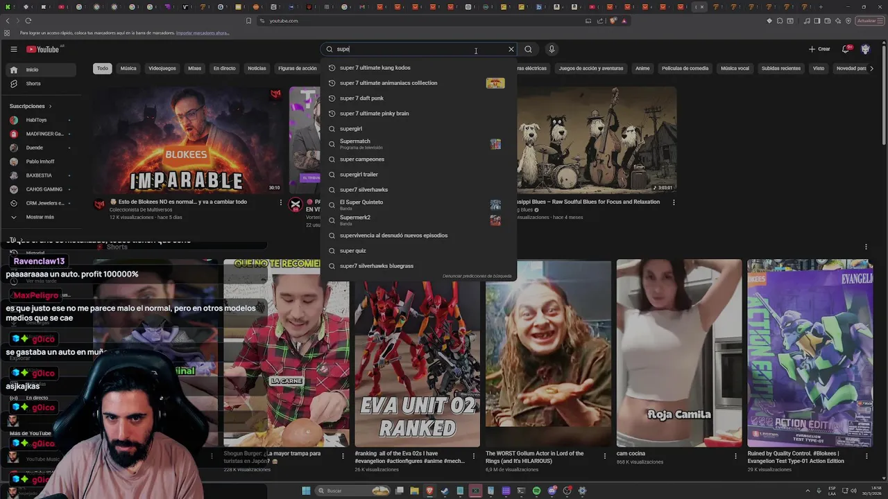This screenshot has width=888, height=499.
Task: Open the Blokees 'Imparable' video thumbnail
Action: point(187,139)
